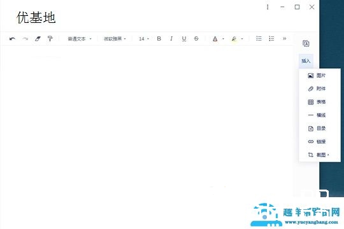The width and height of the screenshot is (344, 229).
Task: Select the format painter icon
Action: pos(50,39)
